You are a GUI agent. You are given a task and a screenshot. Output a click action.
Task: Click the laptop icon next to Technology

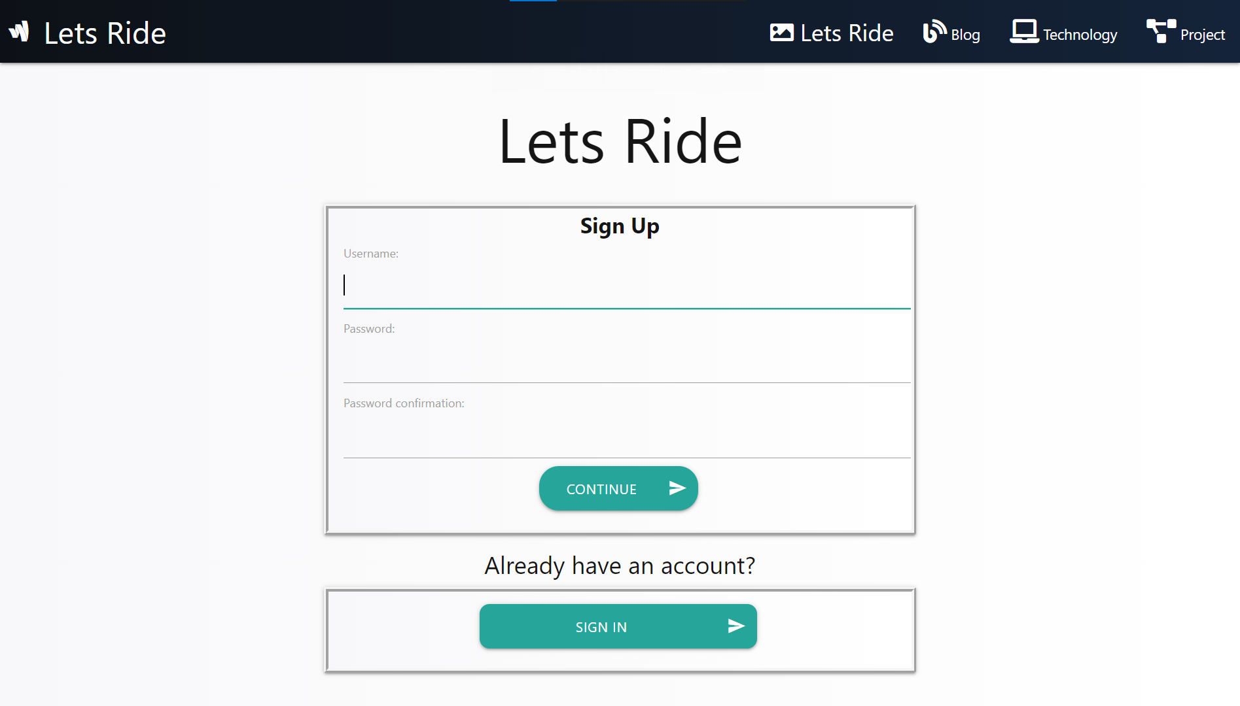click(1023, 31)
